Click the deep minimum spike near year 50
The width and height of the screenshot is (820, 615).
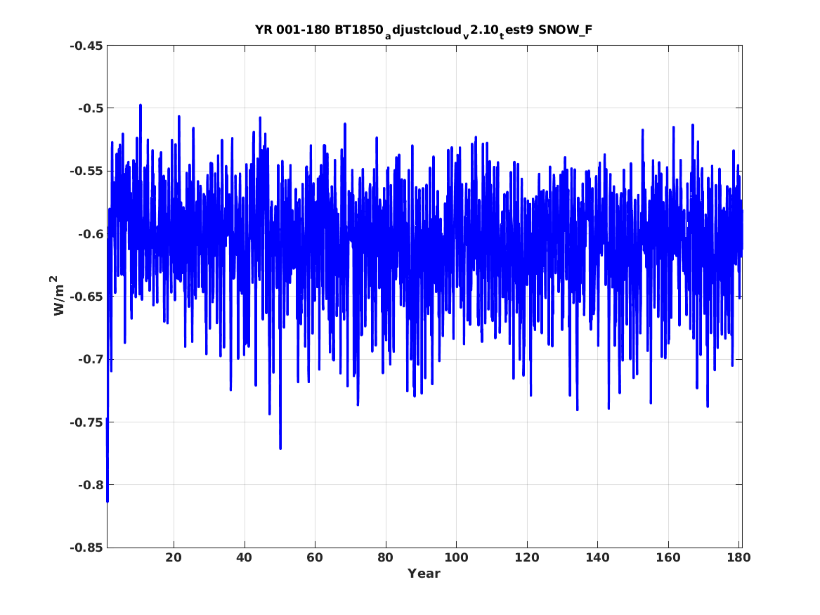tap(280, 447)
